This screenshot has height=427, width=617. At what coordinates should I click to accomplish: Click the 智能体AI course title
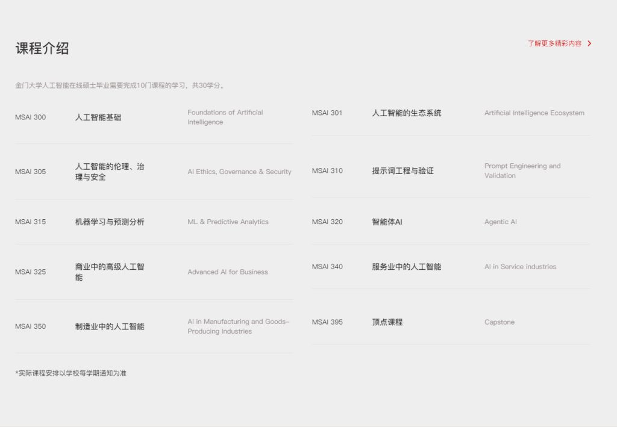(387, 222)
